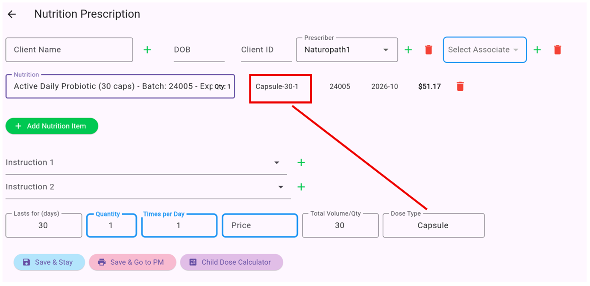Screen dimensions: 590x286
Task: Click expiry value 2026-10
Action: pos(385,87)
